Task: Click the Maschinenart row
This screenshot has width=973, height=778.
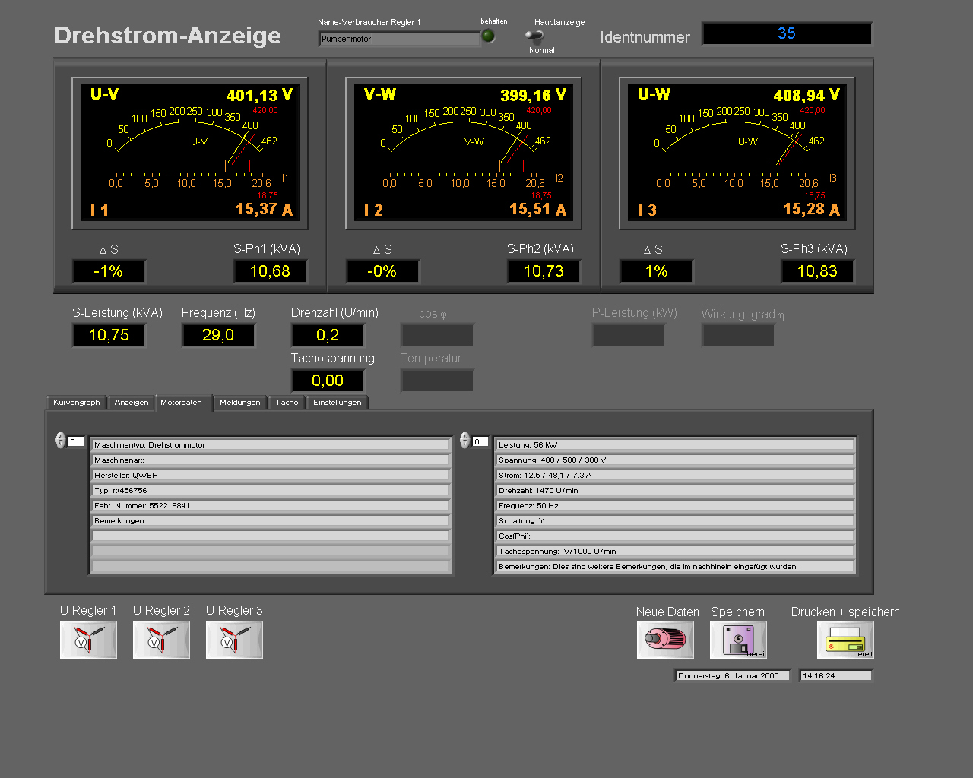Action: tap(271, 460)
